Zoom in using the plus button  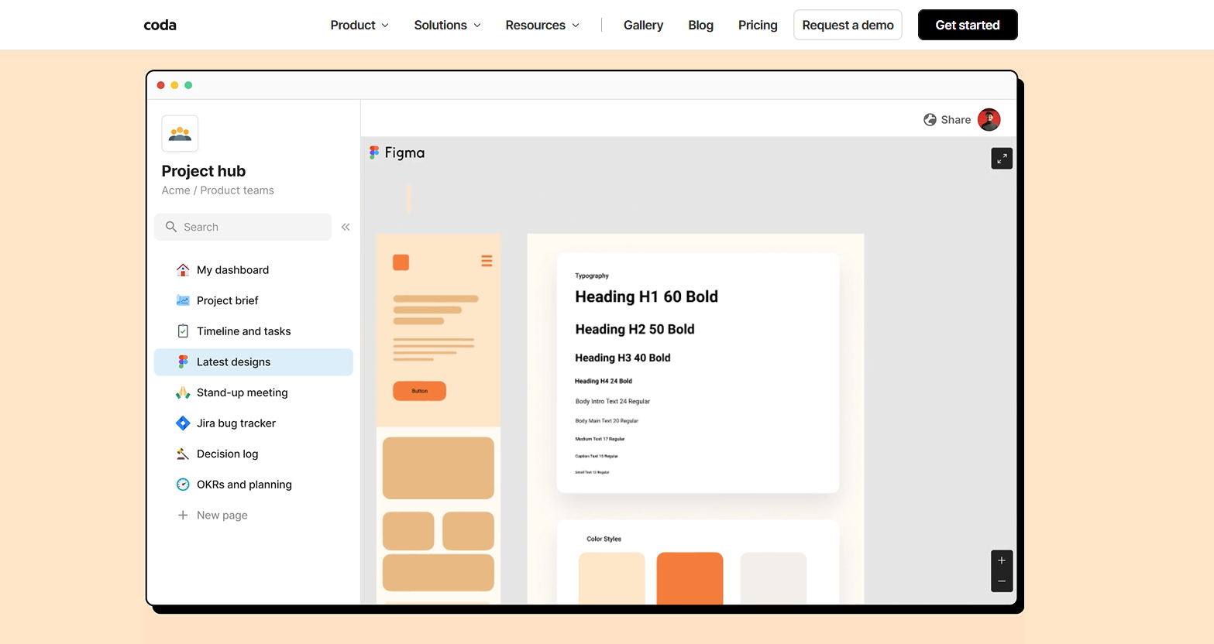(x=1002, y=560)
